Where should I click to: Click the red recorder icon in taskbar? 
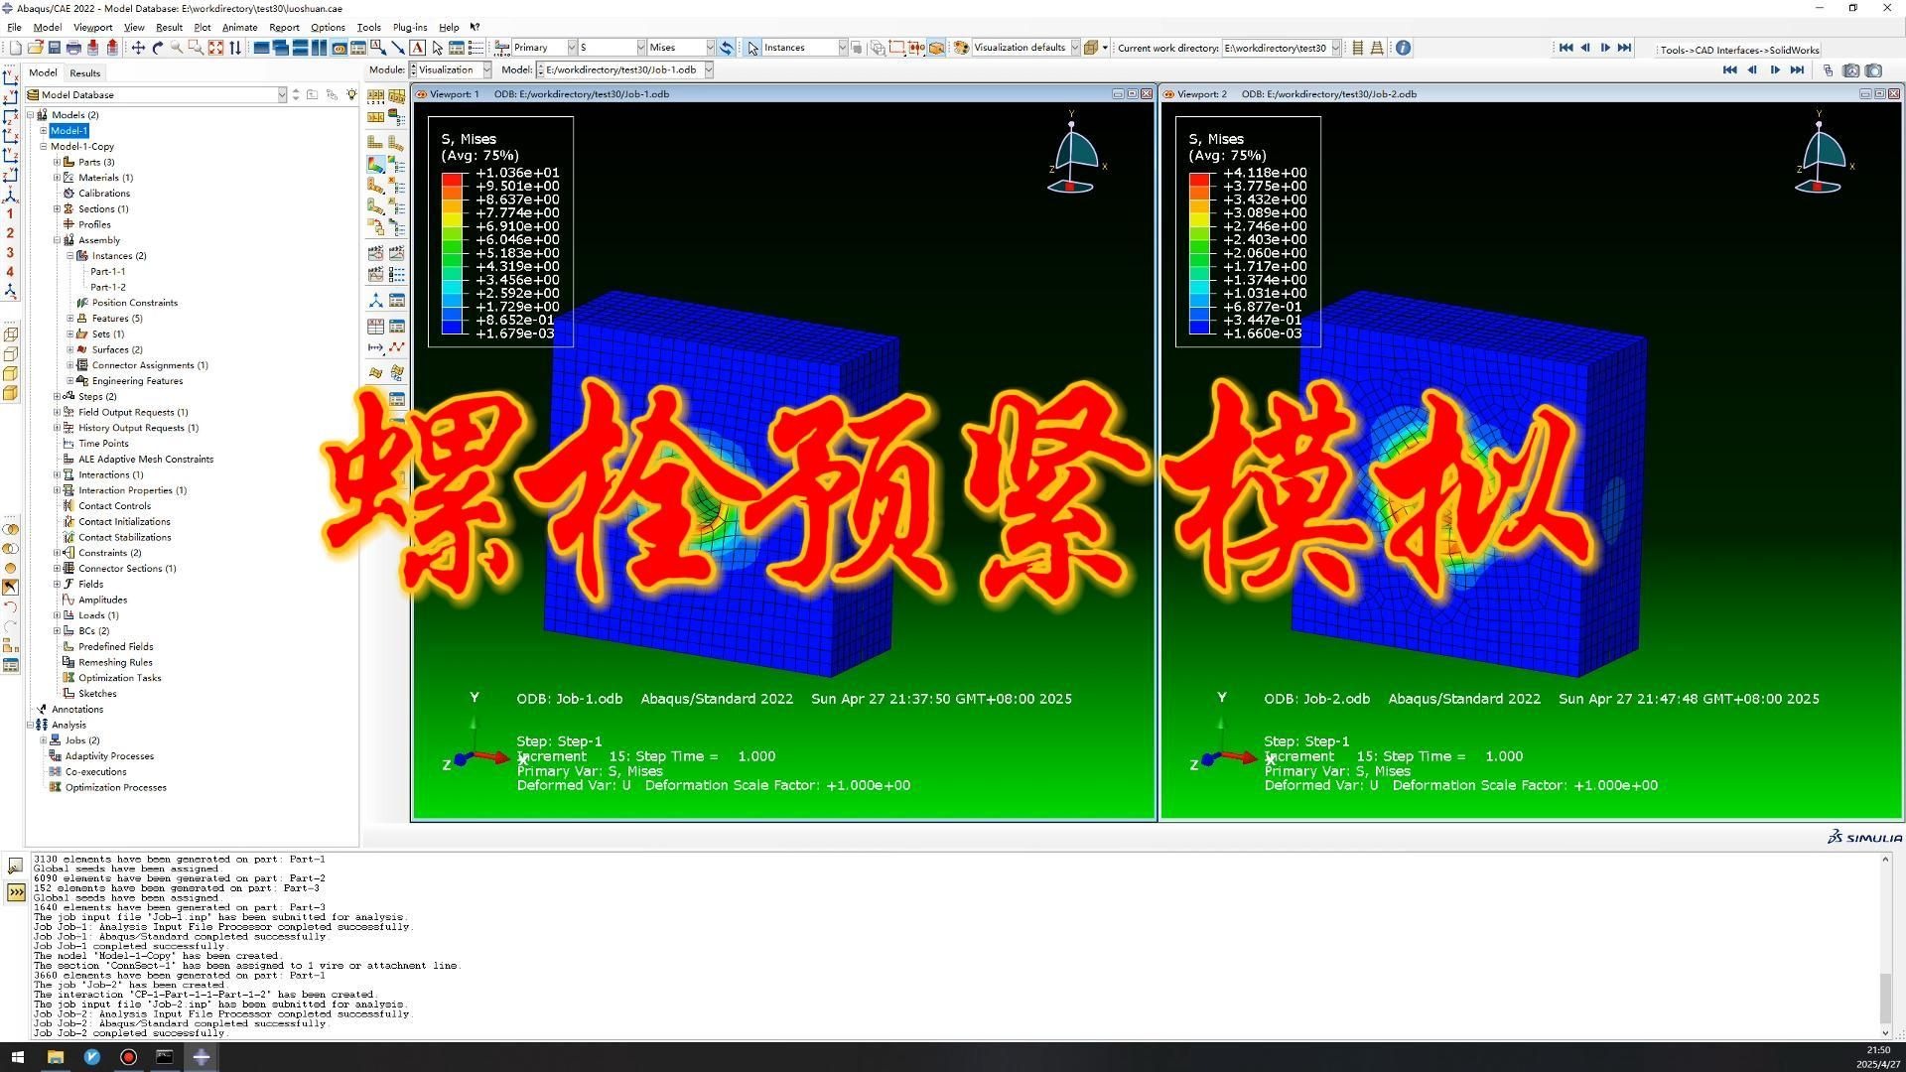pos(128,1057)
